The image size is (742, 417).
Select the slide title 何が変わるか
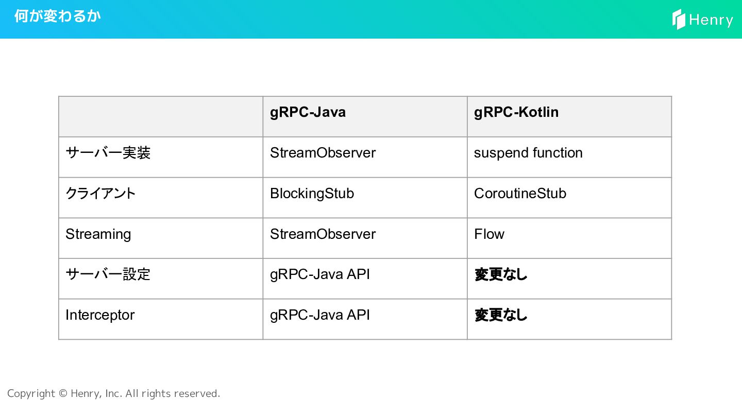tap(57, 16)
